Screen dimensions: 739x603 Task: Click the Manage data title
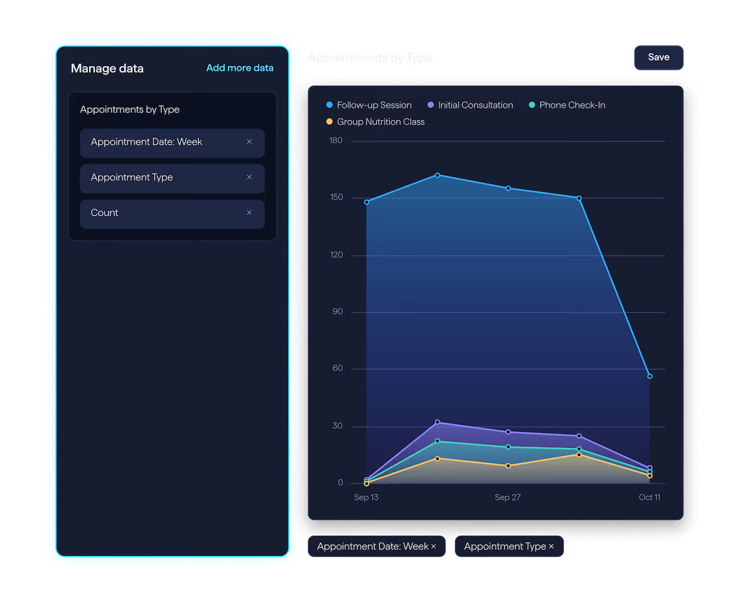107,69
